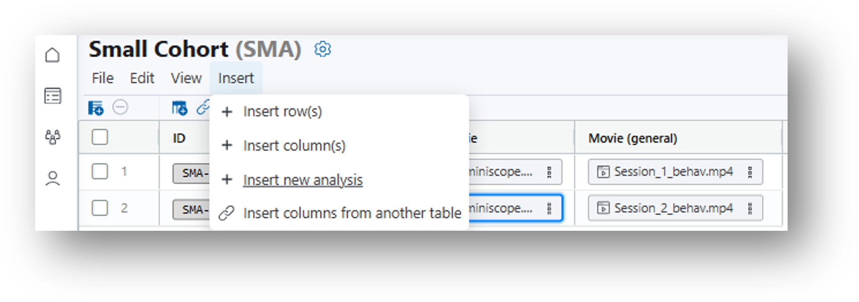The height and width of the screenshot is (302, 859).
Task: Click the Movie (general) column header
Action: pos(633,138)
